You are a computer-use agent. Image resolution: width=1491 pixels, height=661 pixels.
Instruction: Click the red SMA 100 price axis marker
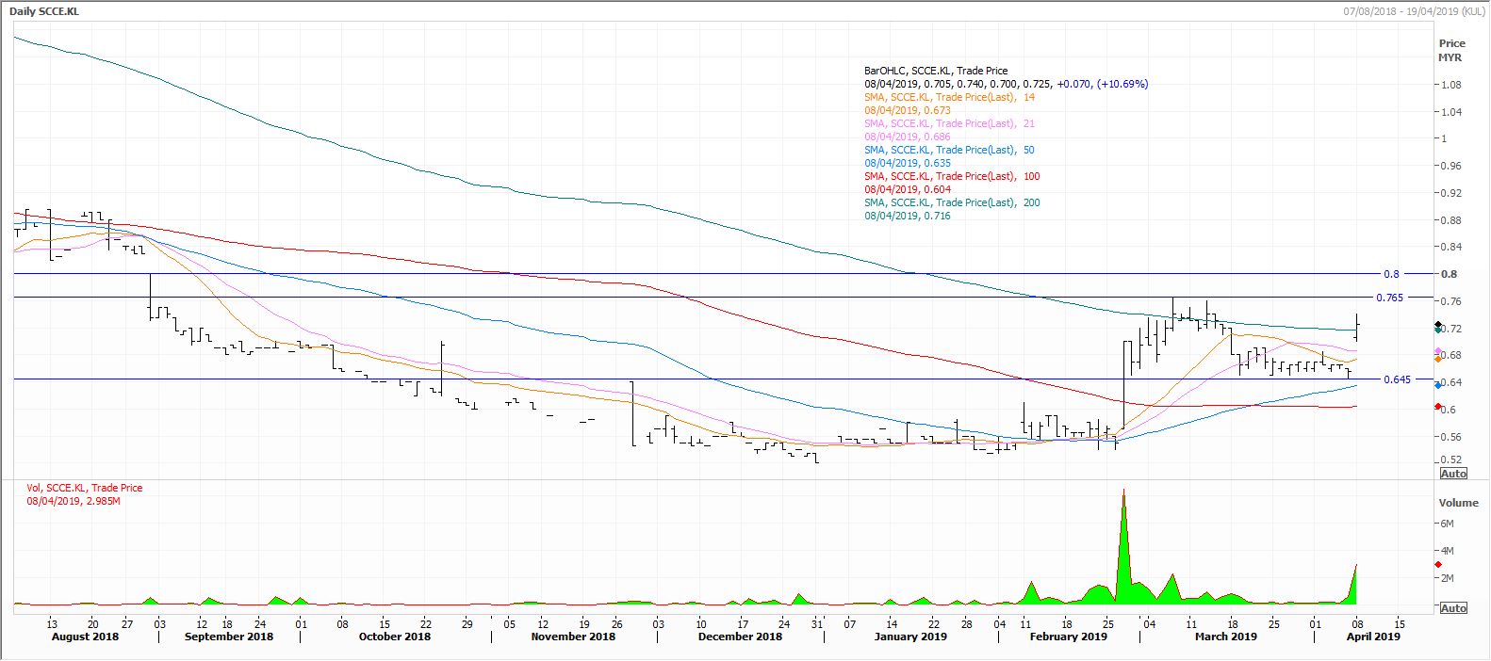[x=1437, y=407]
